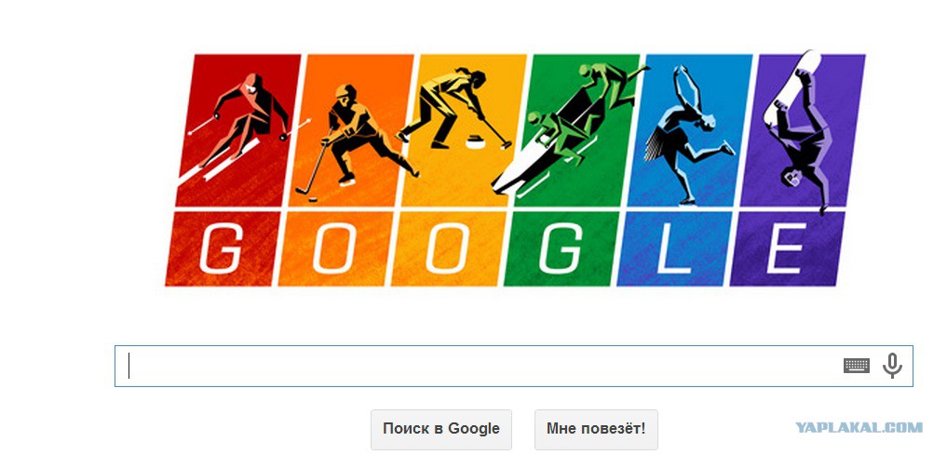Click the microphone voice search icon

[892, 366]
